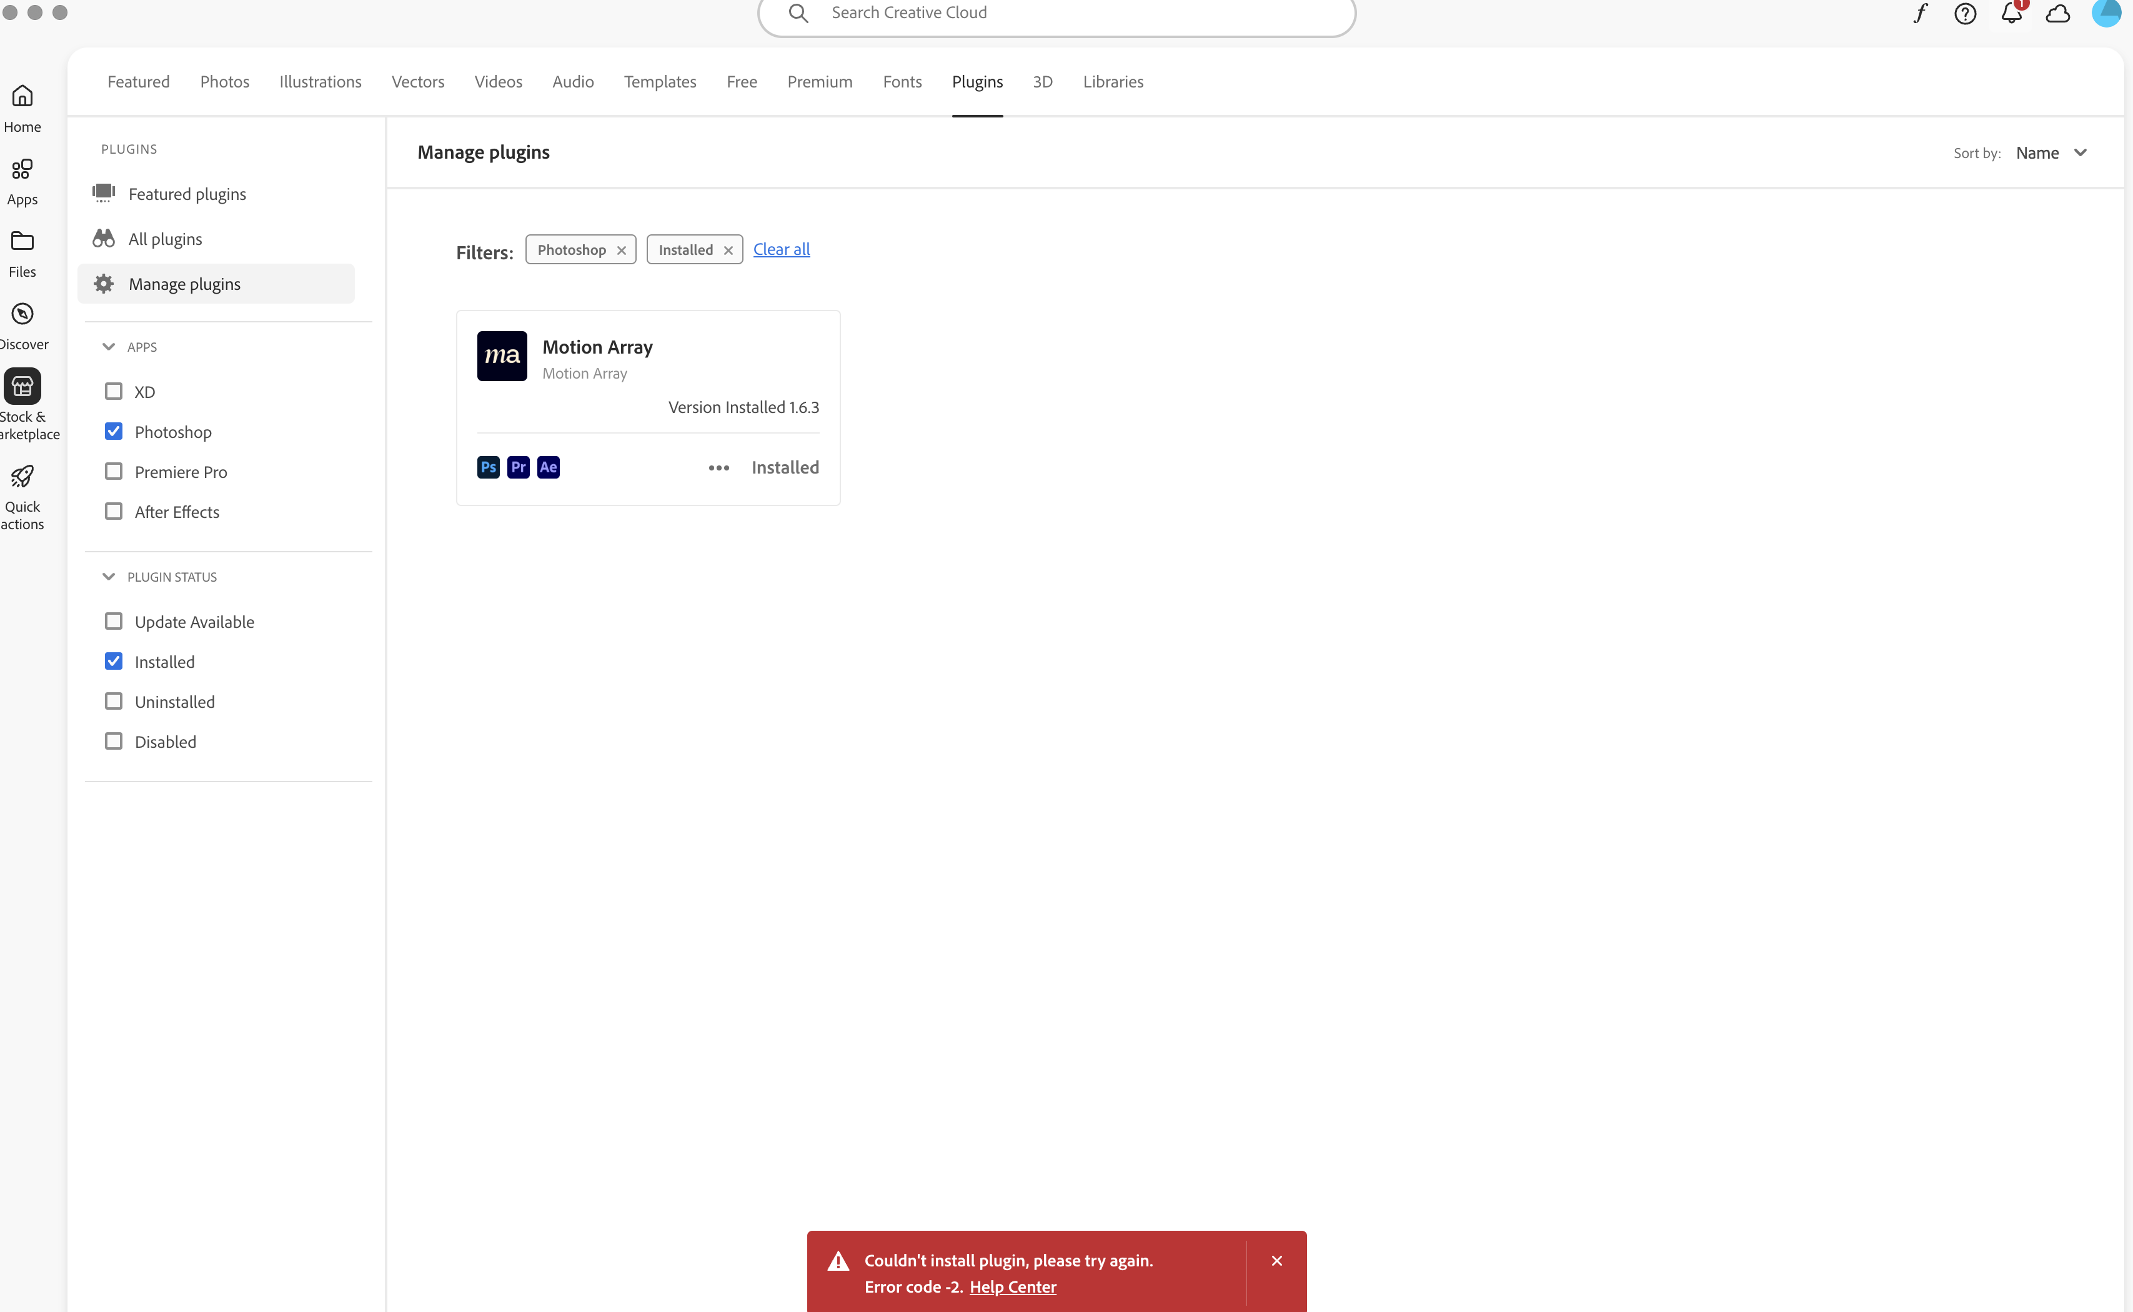The image size is (2133, 1312).
Task: Open All plugins in sidebar
Action: coord(216,239)
